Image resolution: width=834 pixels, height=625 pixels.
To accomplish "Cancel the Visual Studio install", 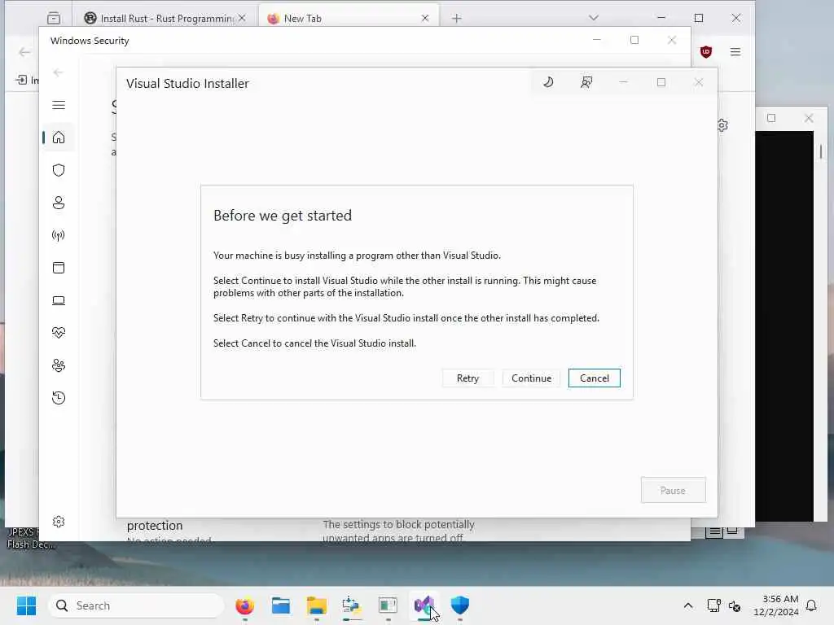I will [x=594, y=378].
